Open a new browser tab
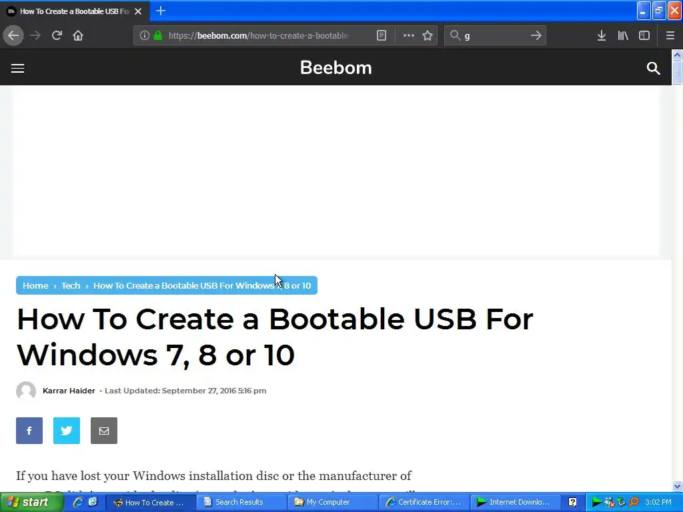683x512 pixels. (x=161, y=11)
